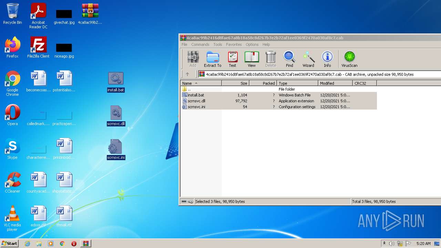Open the Start menu
The height and width of the screenshot is (248, 441).
[x=9, y=243]
